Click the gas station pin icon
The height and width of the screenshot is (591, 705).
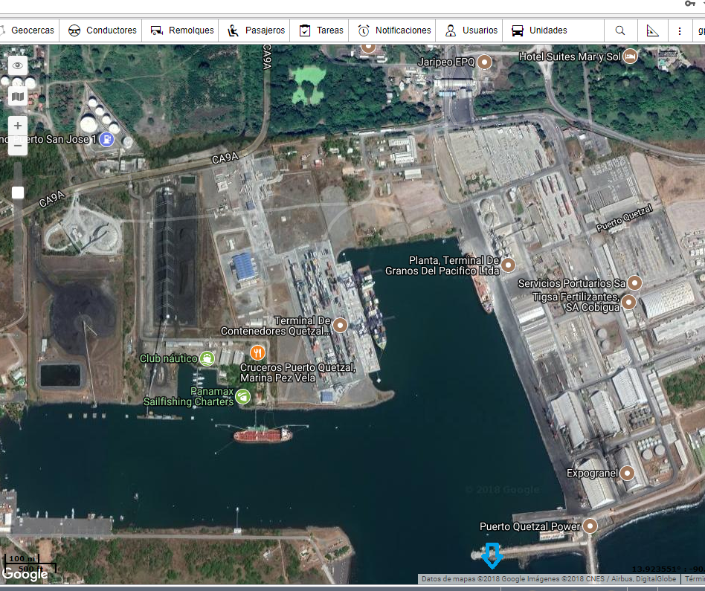107,139
